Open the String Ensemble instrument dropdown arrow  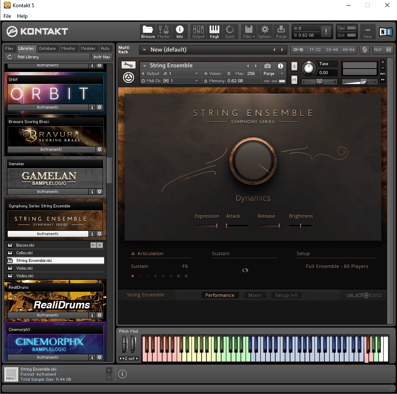145,66
